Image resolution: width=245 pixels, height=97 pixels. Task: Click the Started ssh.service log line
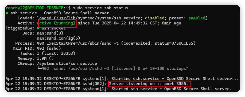pos(118,89)
